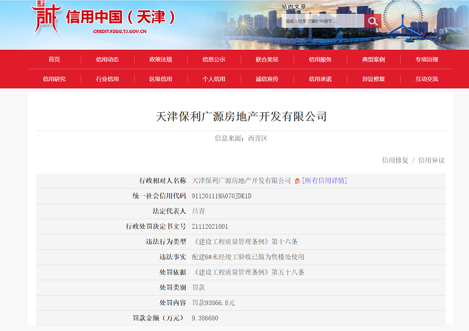Screen dimensions: 469x331
Task: Open the 政策法规 menu item
Action: [161, 60]
